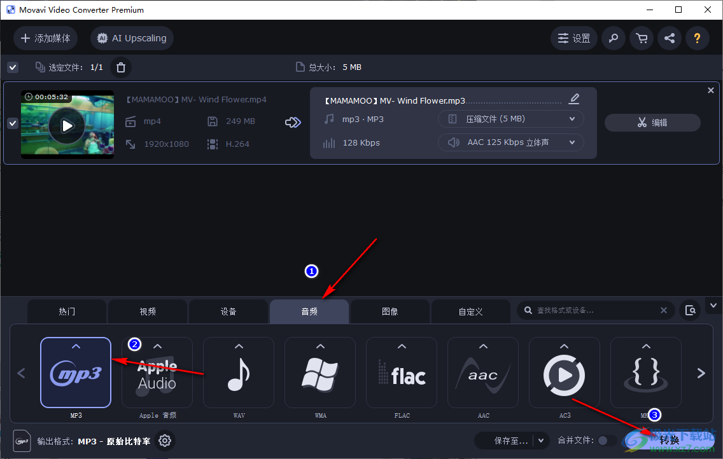This screenshot has height=459, width=723.
Task: Clear the format search box
Action: point(664,310)
